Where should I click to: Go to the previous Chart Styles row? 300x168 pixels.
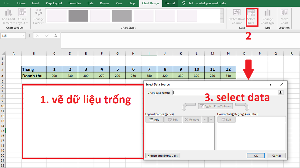[222, 11]
